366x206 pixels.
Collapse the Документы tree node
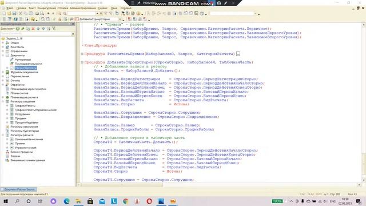click(x=3, y=56)
